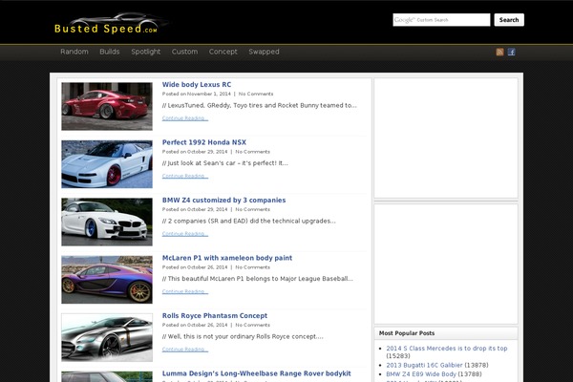Continue Reading the Lexus RC post

tap(185, 118)
